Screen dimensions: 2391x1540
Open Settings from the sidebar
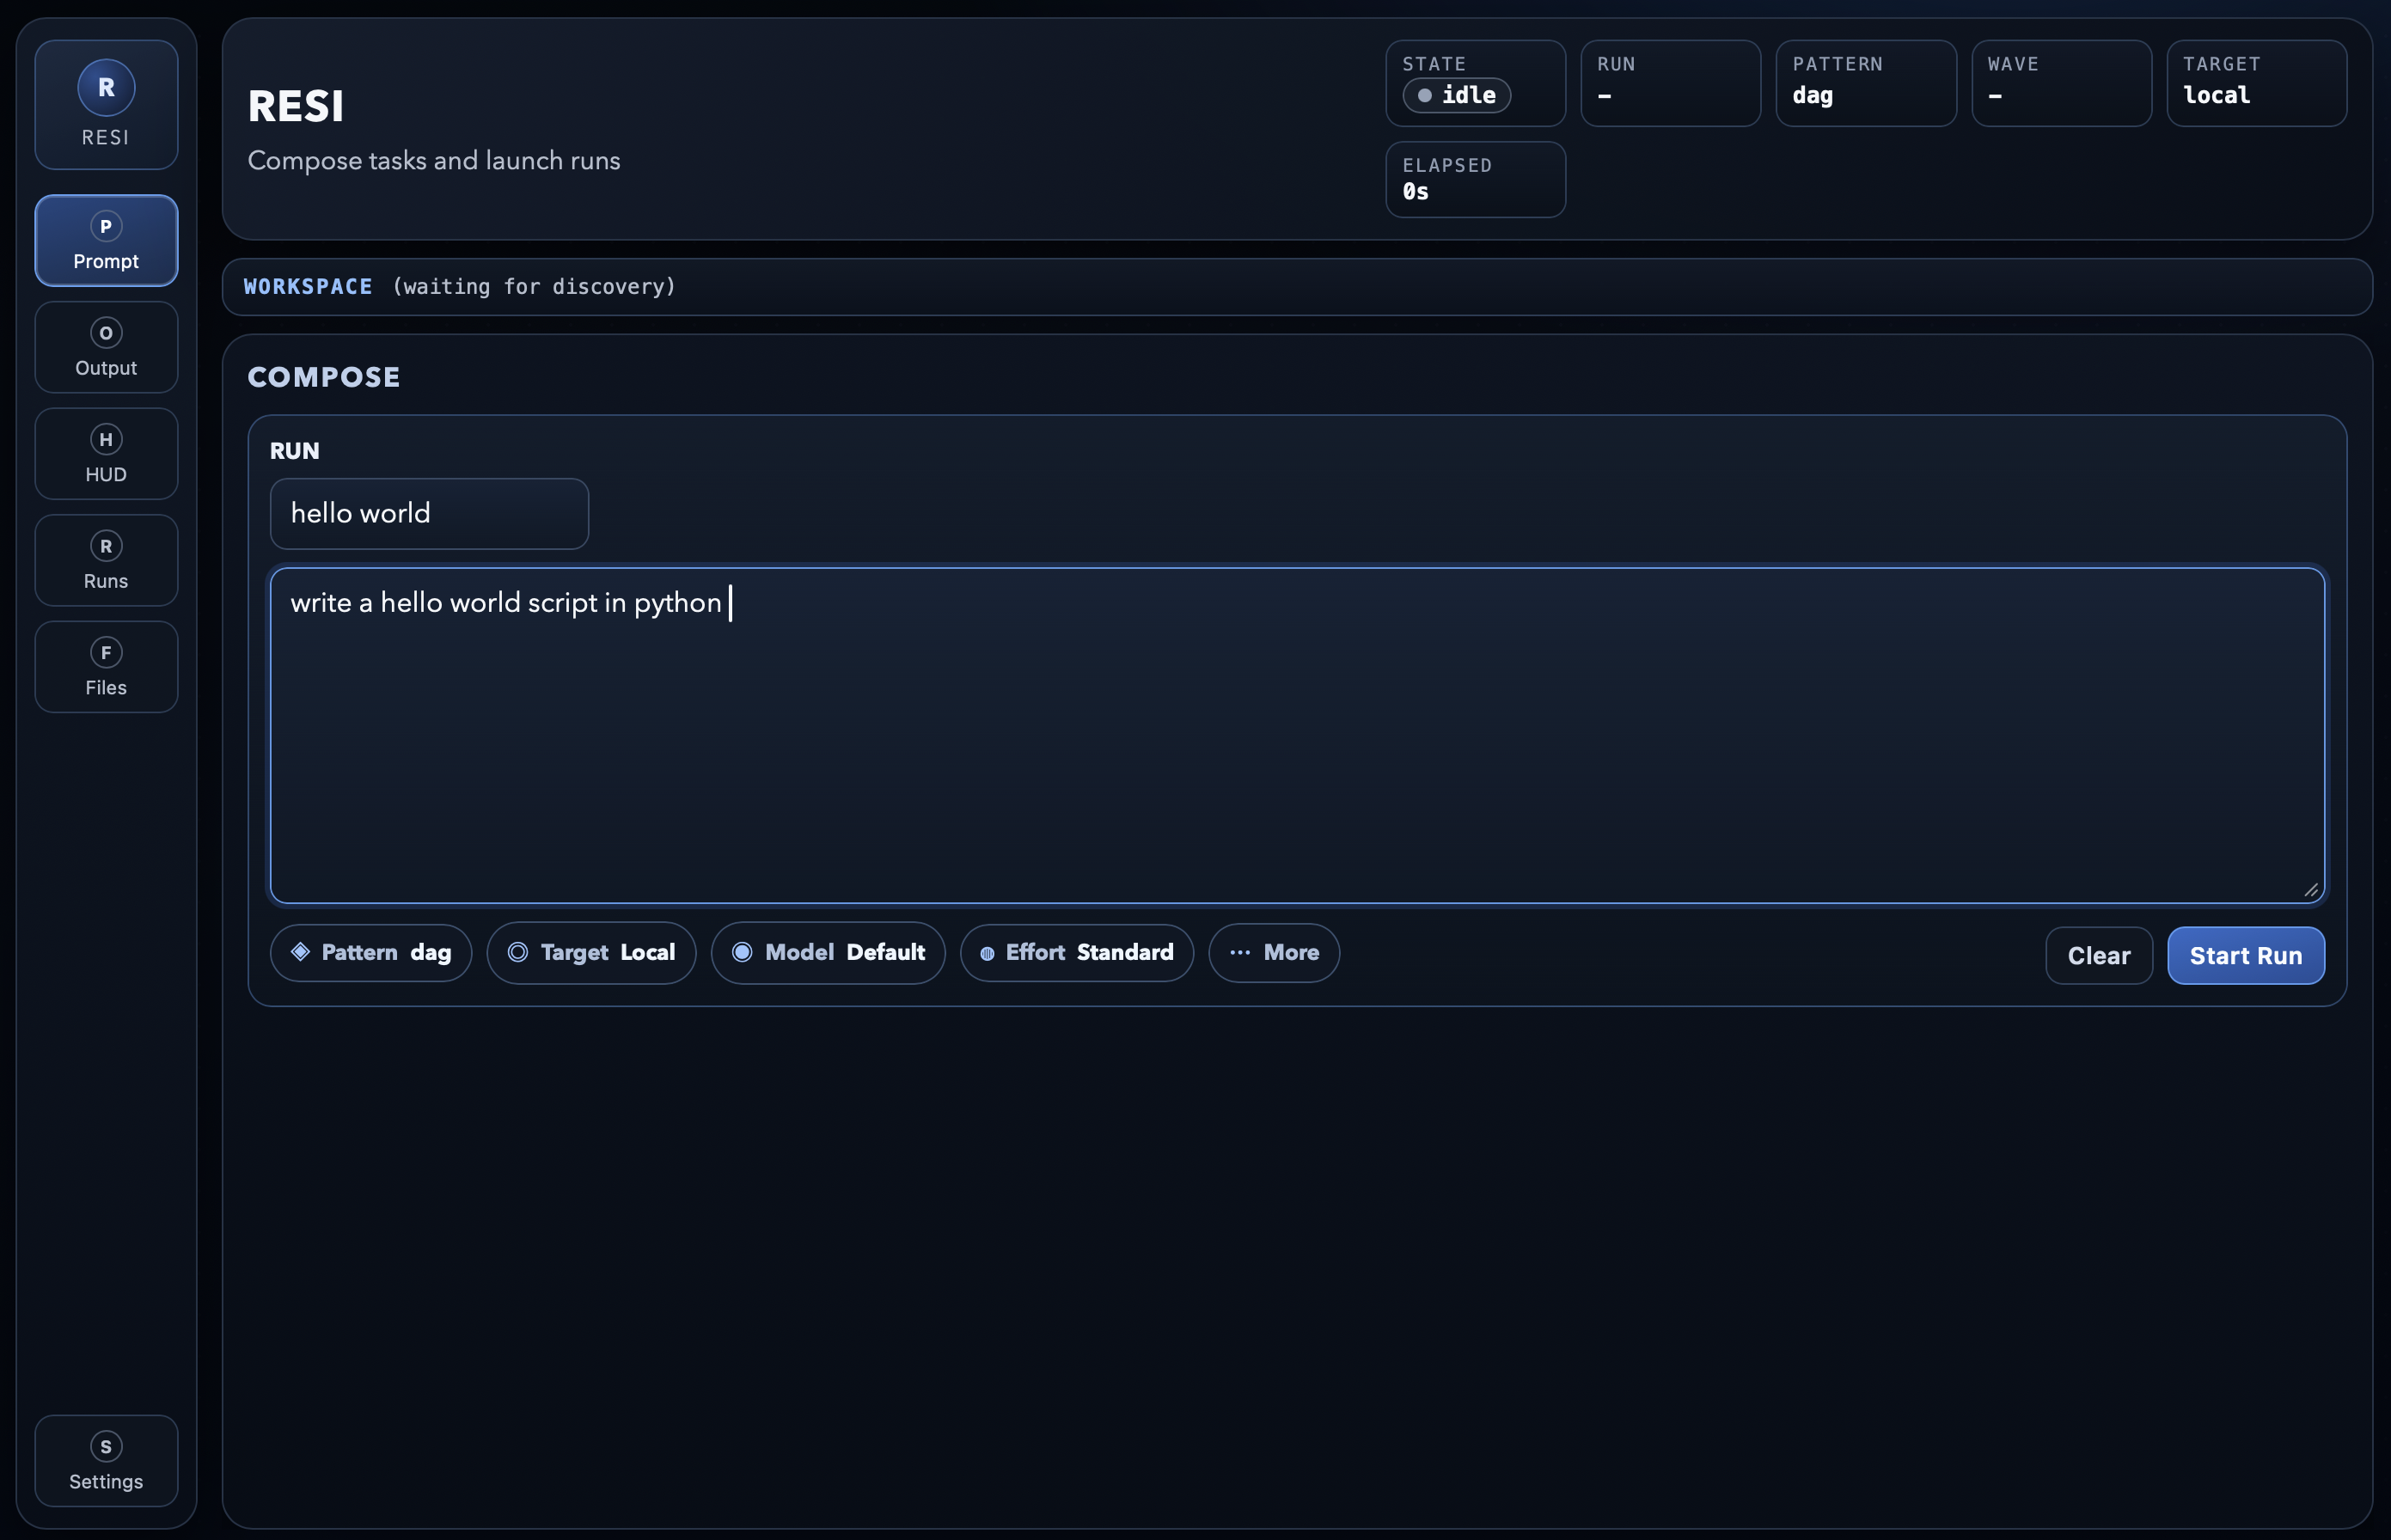(x=105, y=1461)
